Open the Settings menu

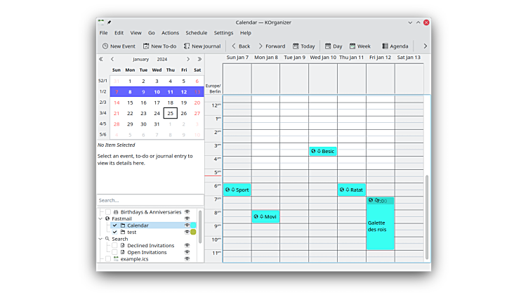[223, 33]
